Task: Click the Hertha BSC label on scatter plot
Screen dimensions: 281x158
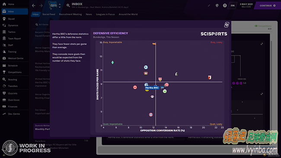Action: coord(152,88)
